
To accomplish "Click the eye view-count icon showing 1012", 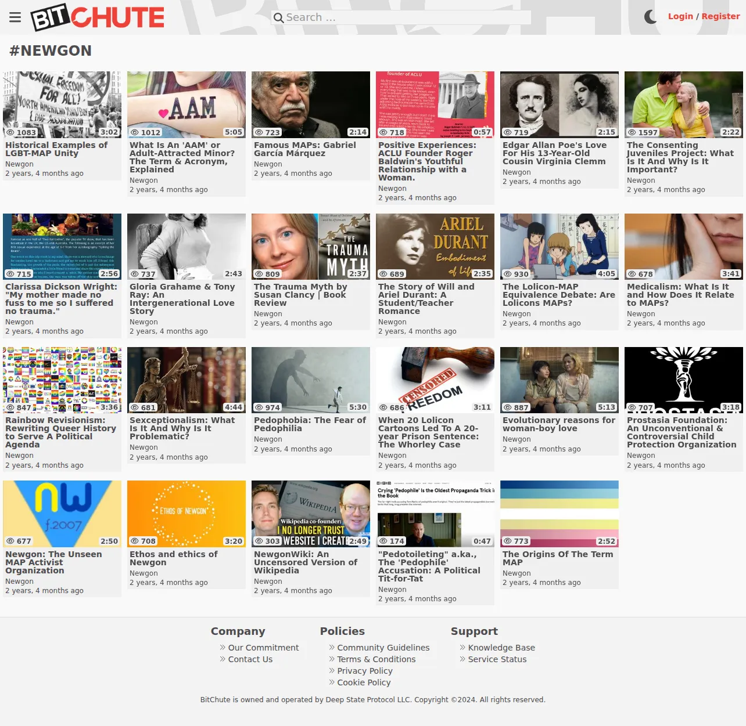I will (135, 132).
